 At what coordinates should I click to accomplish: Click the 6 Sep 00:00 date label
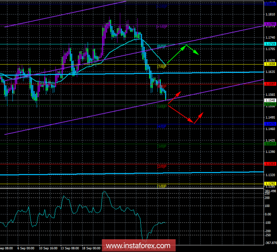coord(26,248)
